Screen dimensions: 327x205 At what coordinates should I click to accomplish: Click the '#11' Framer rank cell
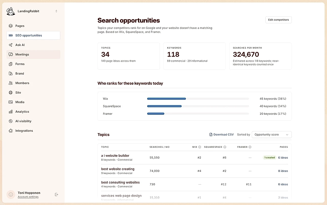(249, 184)
